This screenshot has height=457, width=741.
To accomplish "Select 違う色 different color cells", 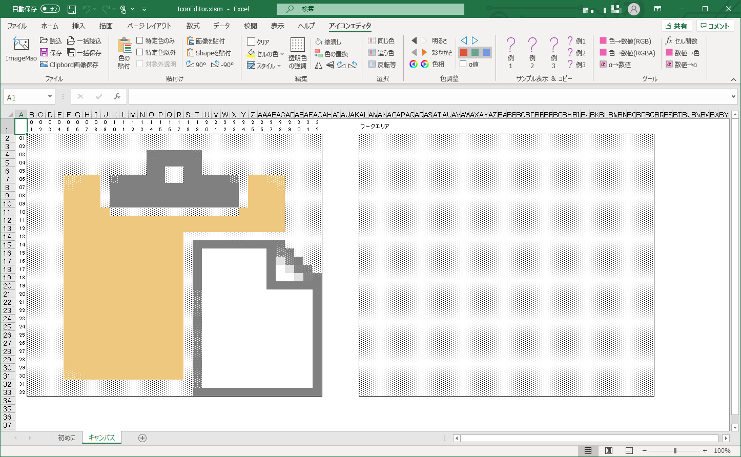I will (x=381, y=53).
